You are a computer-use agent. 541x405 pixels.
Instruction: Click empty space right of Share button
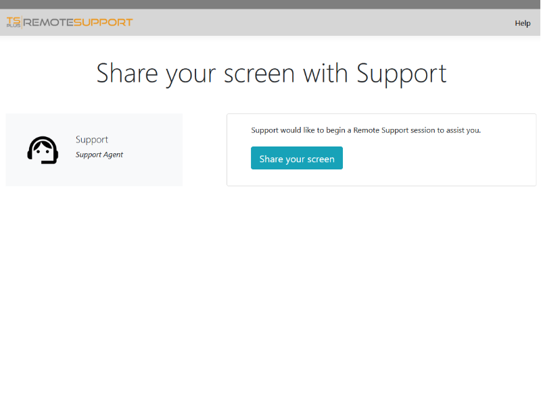tap(435, 159)
